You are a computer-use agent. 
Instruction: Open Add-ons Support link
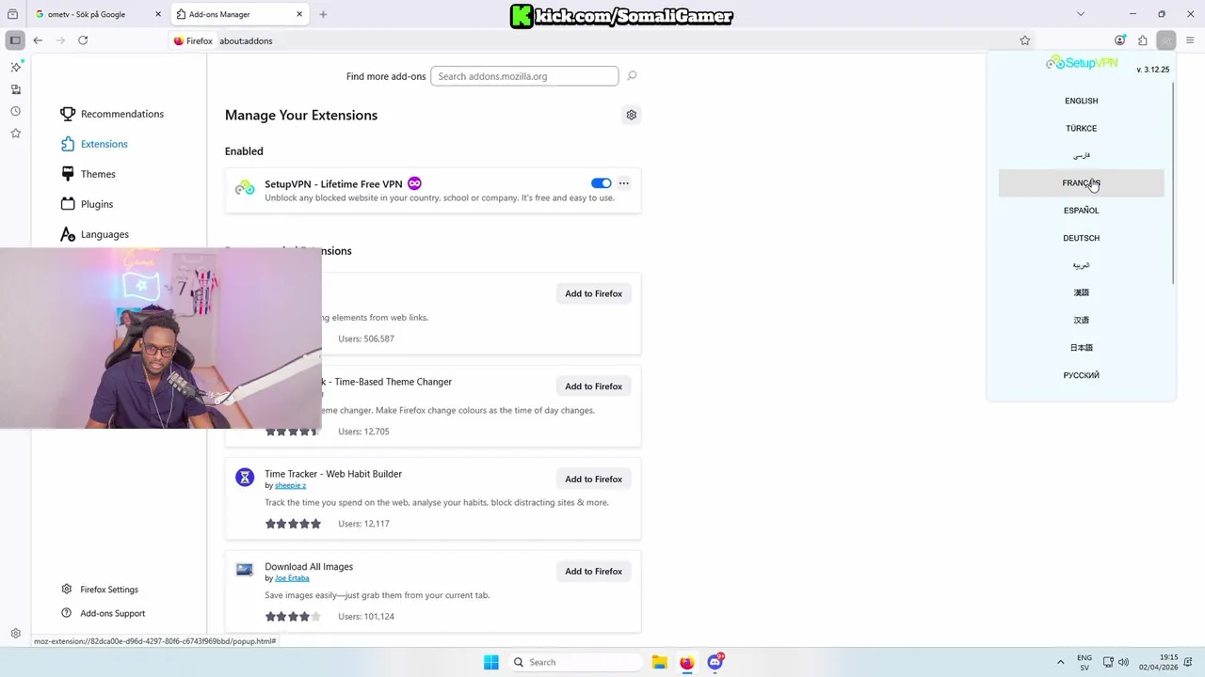[x=103, y=613]
